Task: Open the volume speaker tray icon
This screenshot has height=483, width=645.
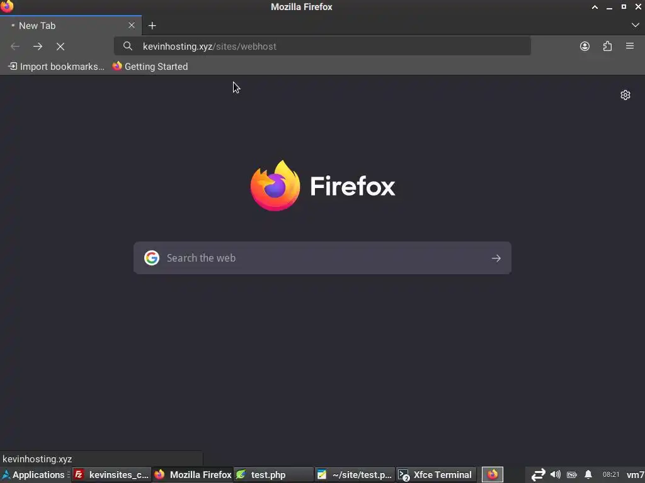Action: pos(556,475)
